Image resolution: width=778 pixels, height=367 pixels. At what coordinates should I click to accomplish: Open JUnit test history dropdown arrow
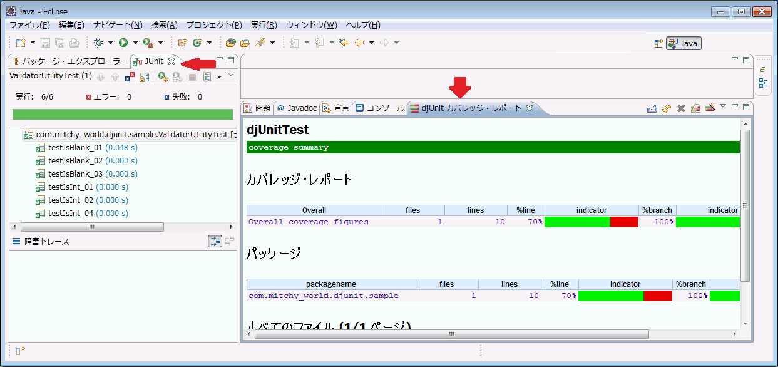click(219, 77)
